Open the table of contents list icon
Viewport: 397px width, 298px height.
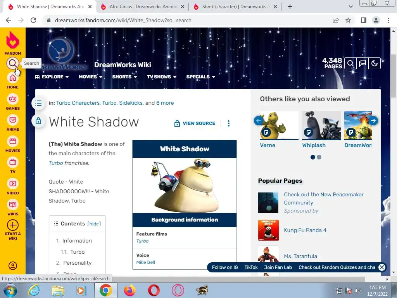[38, 103]
